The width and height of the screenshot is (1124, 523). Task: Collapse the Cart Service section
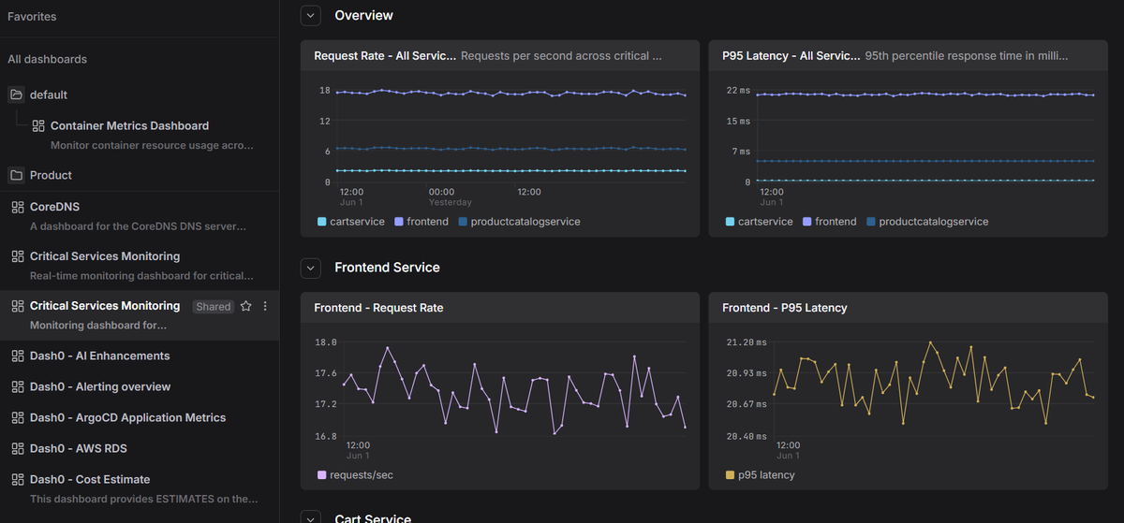(311, 517)
